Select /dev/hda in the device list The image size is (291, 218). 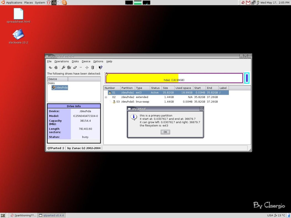coord(60,88)
